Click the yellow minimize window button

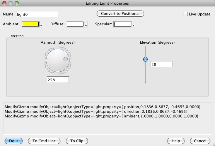click(x=11, y=3)
